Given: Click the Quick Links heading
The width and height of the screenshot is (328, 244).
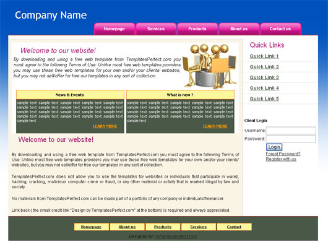Looking at the screenshot, I should [x=267, y=45].
